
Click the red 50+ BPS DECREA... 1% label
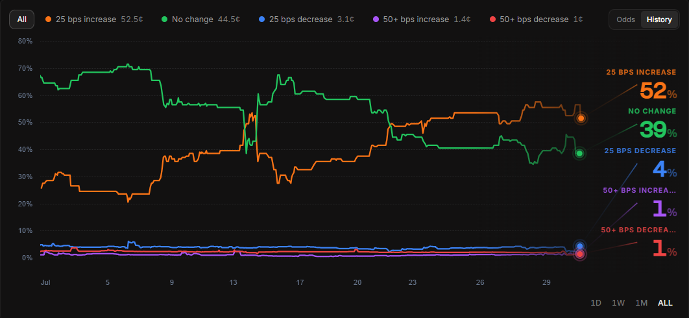coord(638,242)
